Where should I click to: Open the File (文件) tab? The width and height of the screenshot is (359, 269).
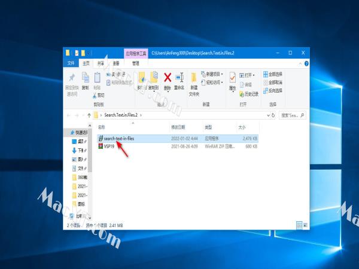71,63
